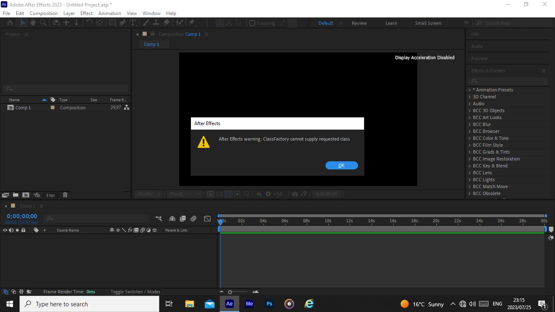The width and height of the screenshot is (555, 312).
Task: Select the Pan Behind anchor point tool
Action: [100, 23]
